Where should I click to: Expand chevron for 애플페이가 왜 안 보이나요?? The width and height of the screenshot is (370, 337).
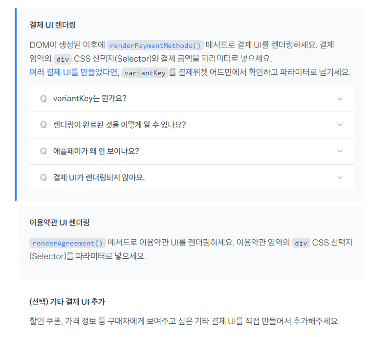(x=340, y=151)
